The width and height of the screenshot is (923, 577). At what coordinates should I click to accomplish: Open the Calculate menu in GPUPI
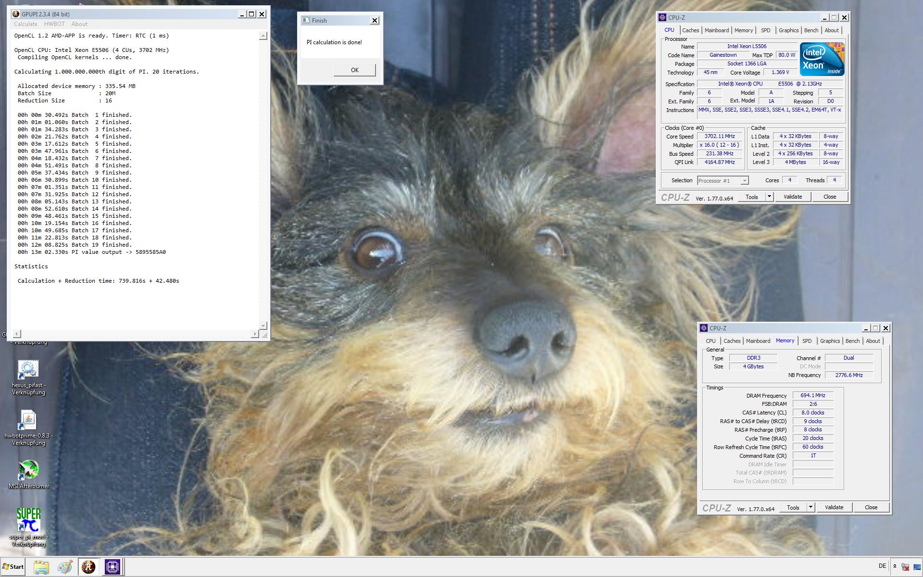(x=25, y=24)
